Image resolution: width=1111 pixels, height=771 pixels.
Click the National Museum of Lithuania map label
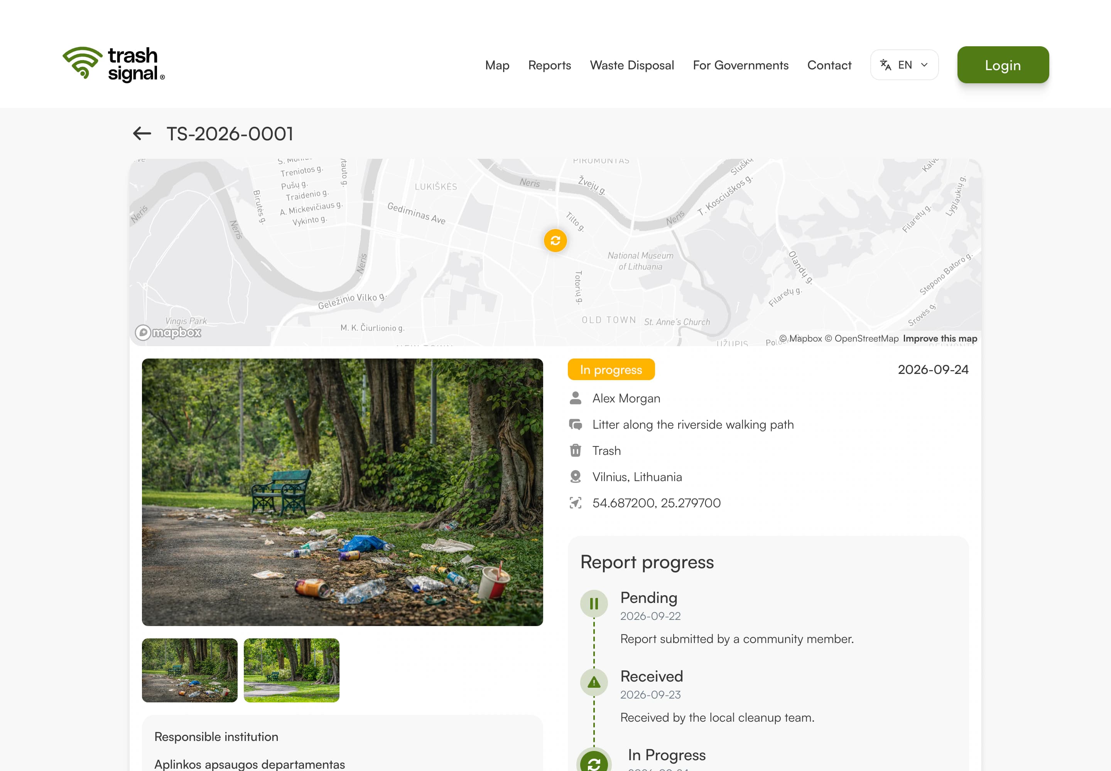tap(640, 261)
